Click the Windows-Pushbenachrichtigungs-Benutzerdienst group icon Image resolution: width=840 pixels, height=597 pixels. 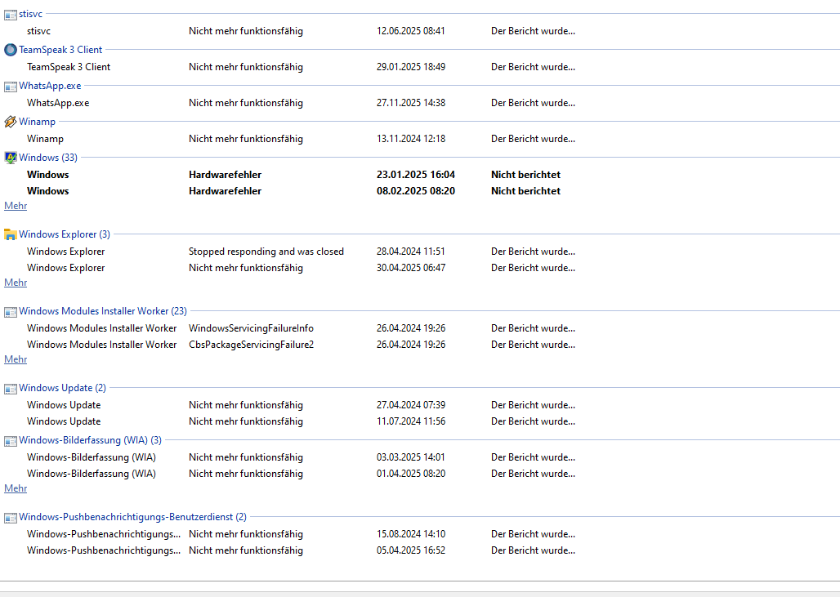(10, 518)
